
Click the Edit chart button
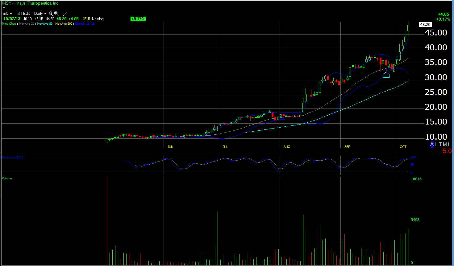(27, 14)
